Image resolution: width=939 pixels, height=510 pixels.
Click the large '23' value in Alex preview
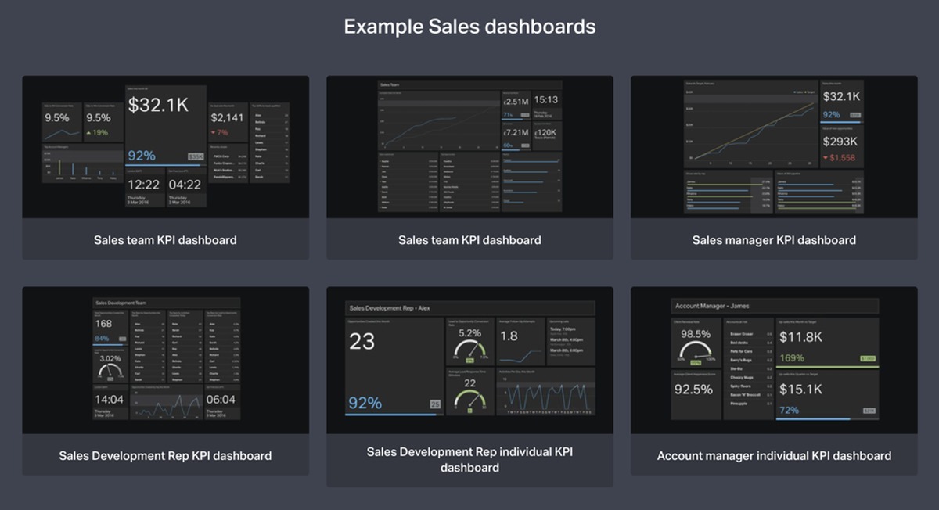(x=362, y=341)
